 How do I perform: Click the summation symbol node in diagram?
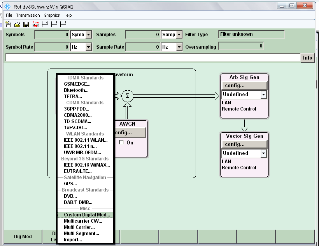click(x=127, y=96)
